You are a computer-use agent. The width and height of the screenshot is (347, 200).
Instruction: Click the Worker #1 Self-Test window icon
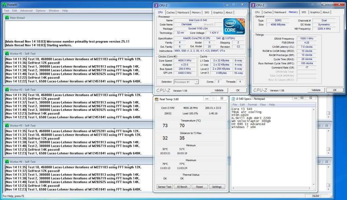pyautogui.click(x=7, y=53)
